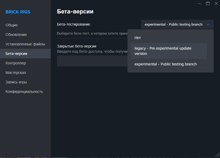Click the Бета-тестирование label

[x=74, y=24]
